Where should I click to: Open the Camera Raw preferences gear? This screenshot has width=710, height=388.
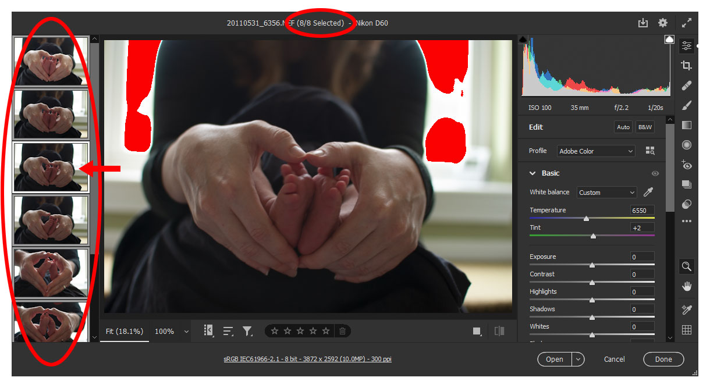(663, 23)
